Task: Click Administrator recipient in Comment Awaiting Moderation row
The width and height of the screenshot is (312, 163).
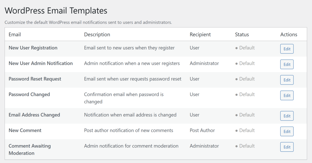Action: coord(204,146)
